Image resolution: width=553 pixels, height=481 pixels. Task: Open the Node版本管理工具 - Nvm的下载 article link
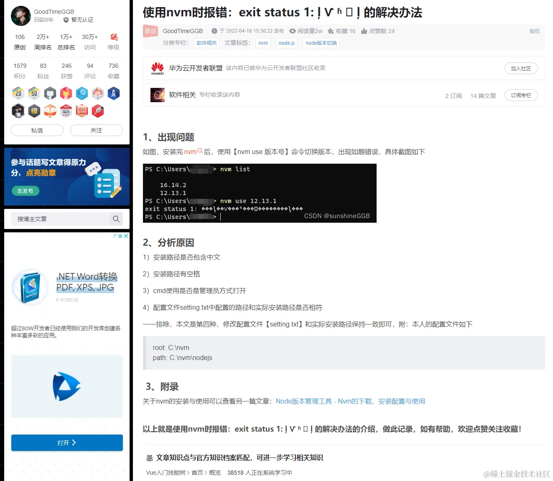350,401
